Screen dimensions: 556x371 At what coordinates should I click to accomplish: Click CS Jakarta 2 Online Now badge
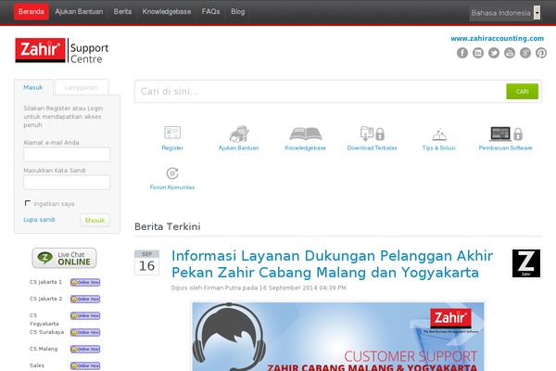point(85,299)
